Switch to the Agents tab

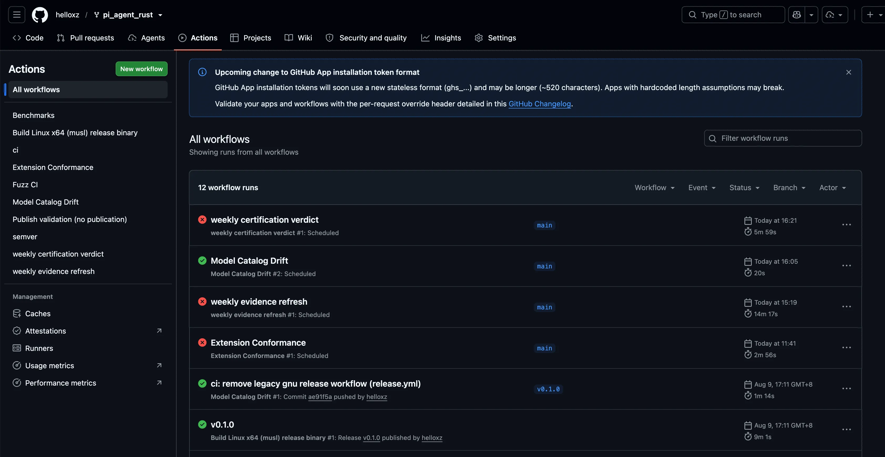point(146,38)
